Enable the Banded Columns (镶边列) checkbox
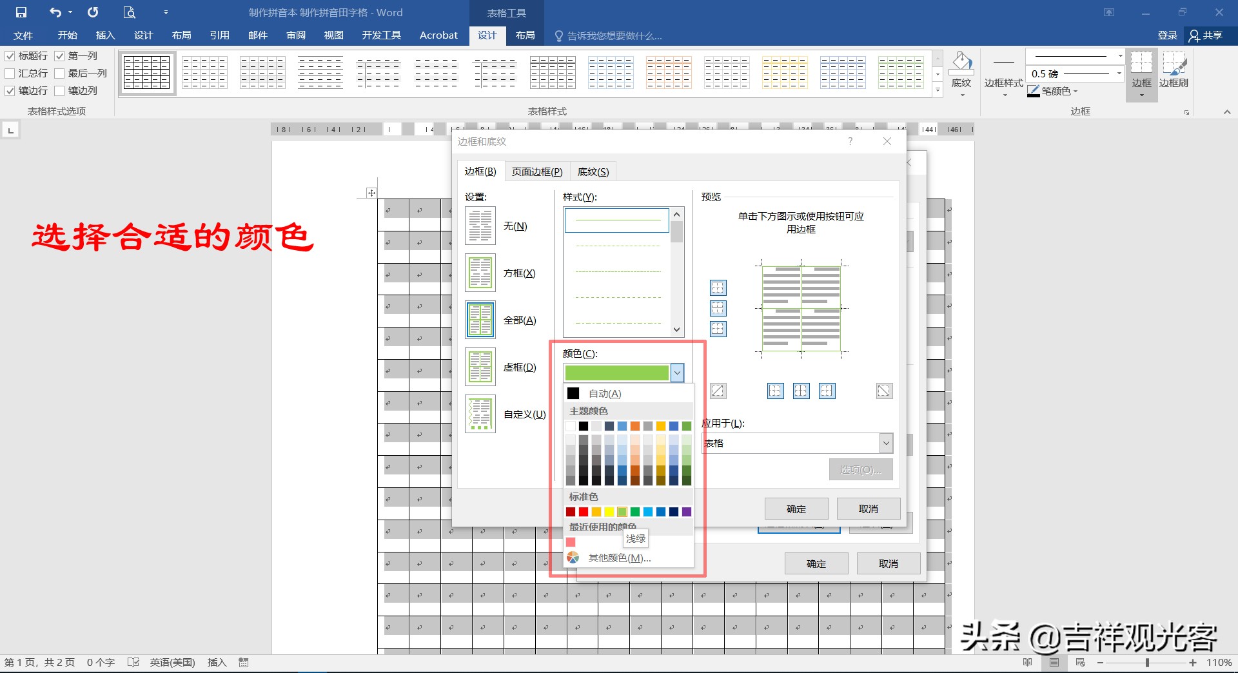The width and height of the screenshot is (1238, 673). [x=60, y=91]
